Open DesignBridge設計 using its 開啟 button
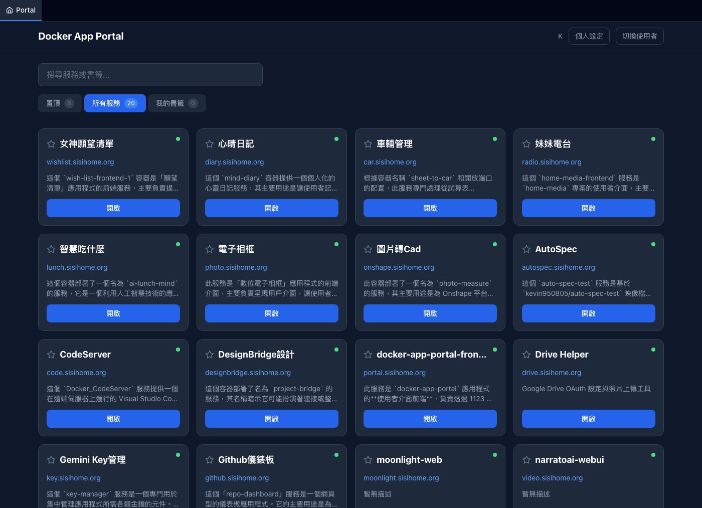The width and height of the screenshot is (702, 508). click(x=272, y=419)
